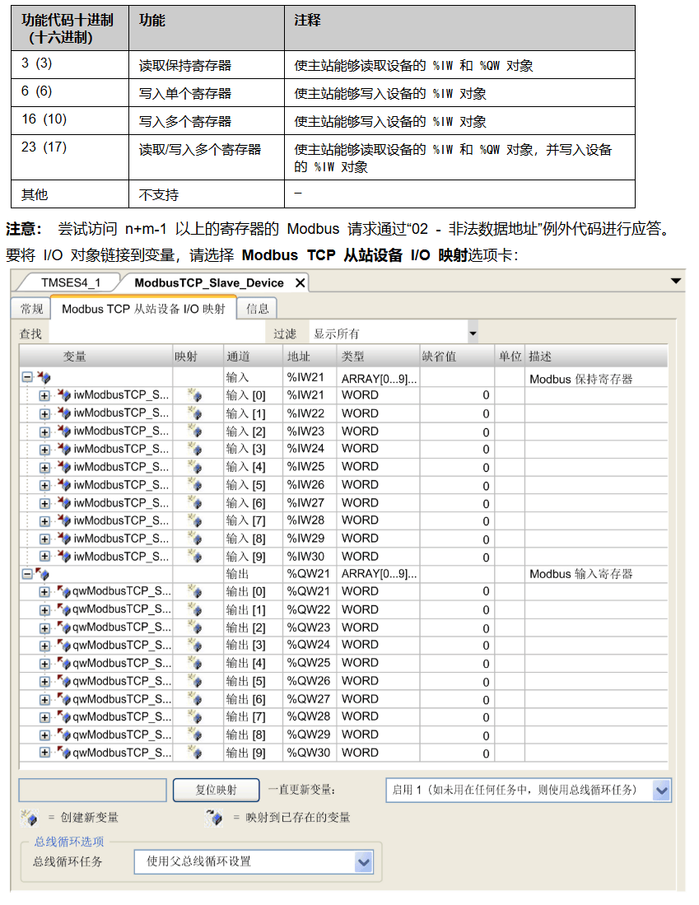Close the ModbusTCP_Slave_Device tab

301,282
